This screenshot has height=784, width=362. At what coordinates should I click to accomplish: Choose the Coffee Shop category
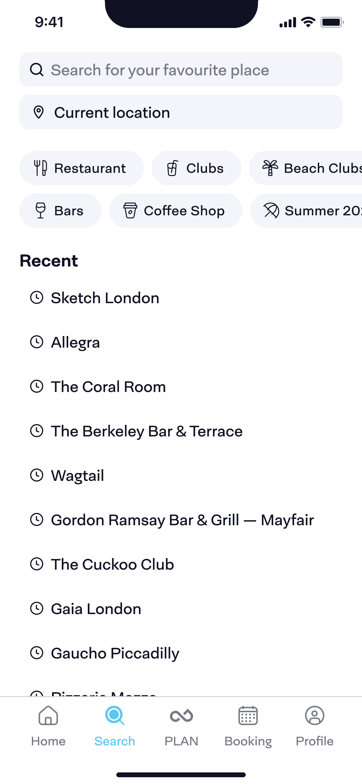175,210
